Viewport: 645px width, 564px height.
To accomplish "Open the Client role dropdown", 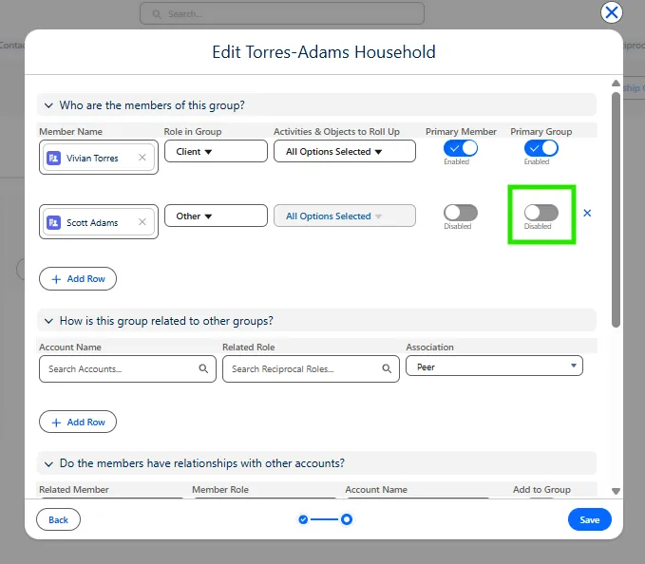I will click(x=216, y=151).
